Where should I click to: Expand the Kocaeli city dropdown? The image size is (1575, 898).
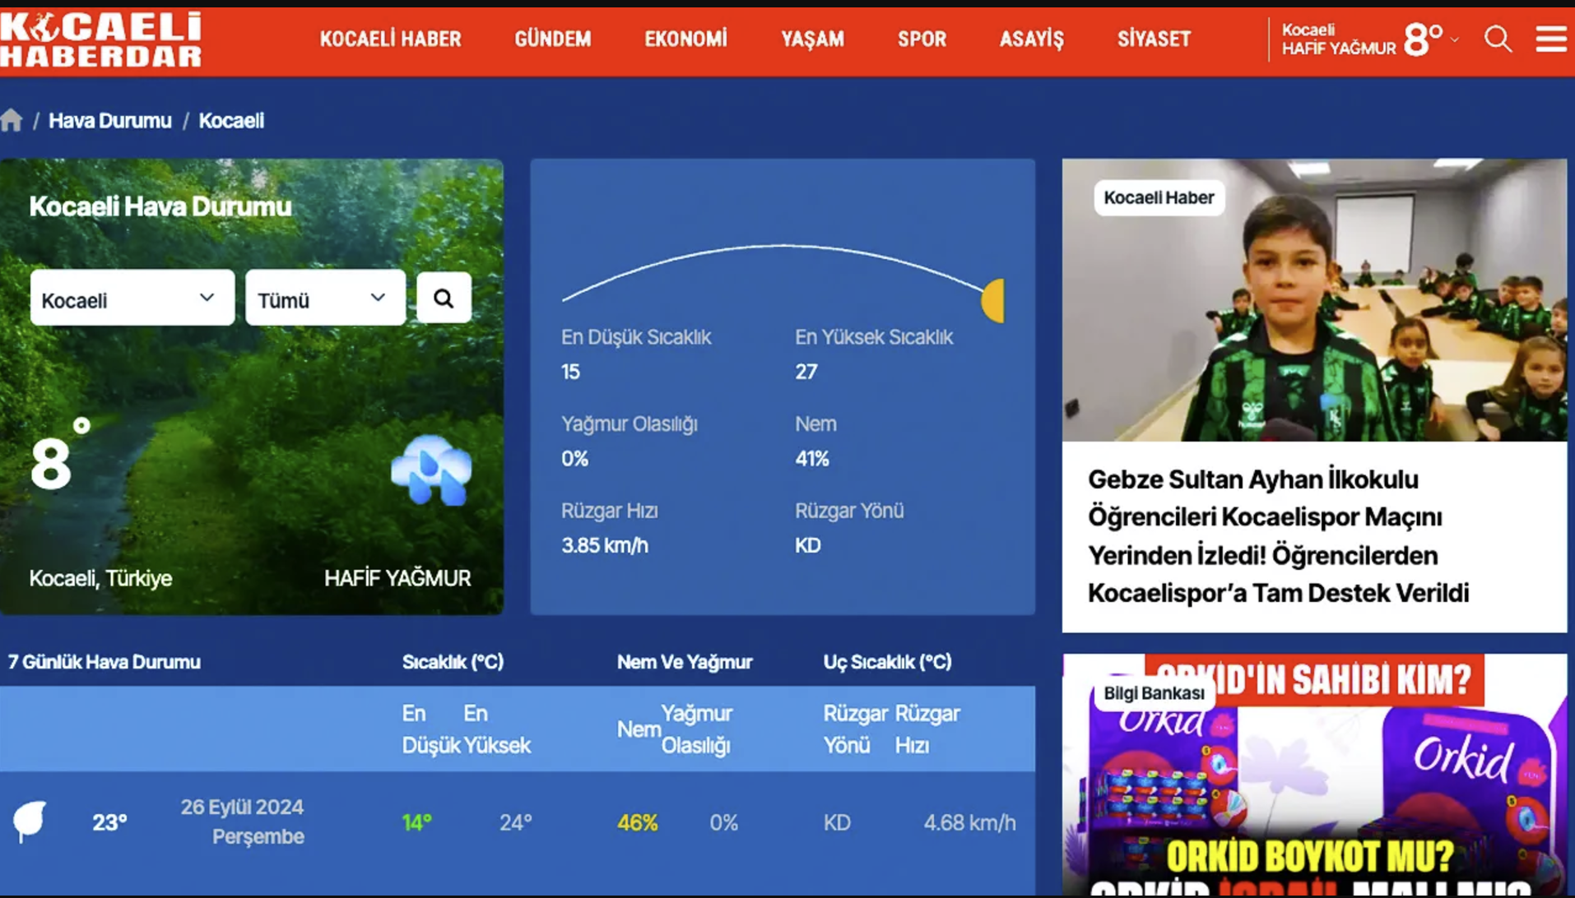click(132, 299)
